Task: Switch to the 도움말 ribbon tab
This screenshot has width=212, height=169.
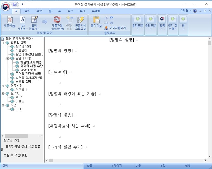Action: 96,11
